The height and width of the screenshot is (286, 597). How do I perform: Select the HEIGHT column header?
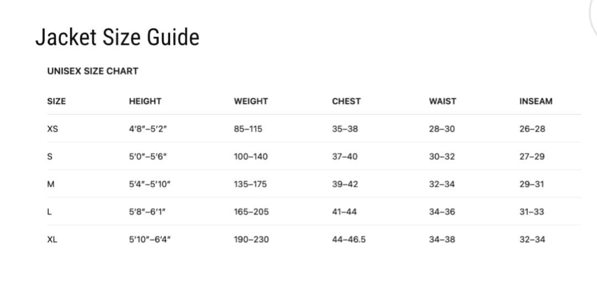tap(145, 101)
